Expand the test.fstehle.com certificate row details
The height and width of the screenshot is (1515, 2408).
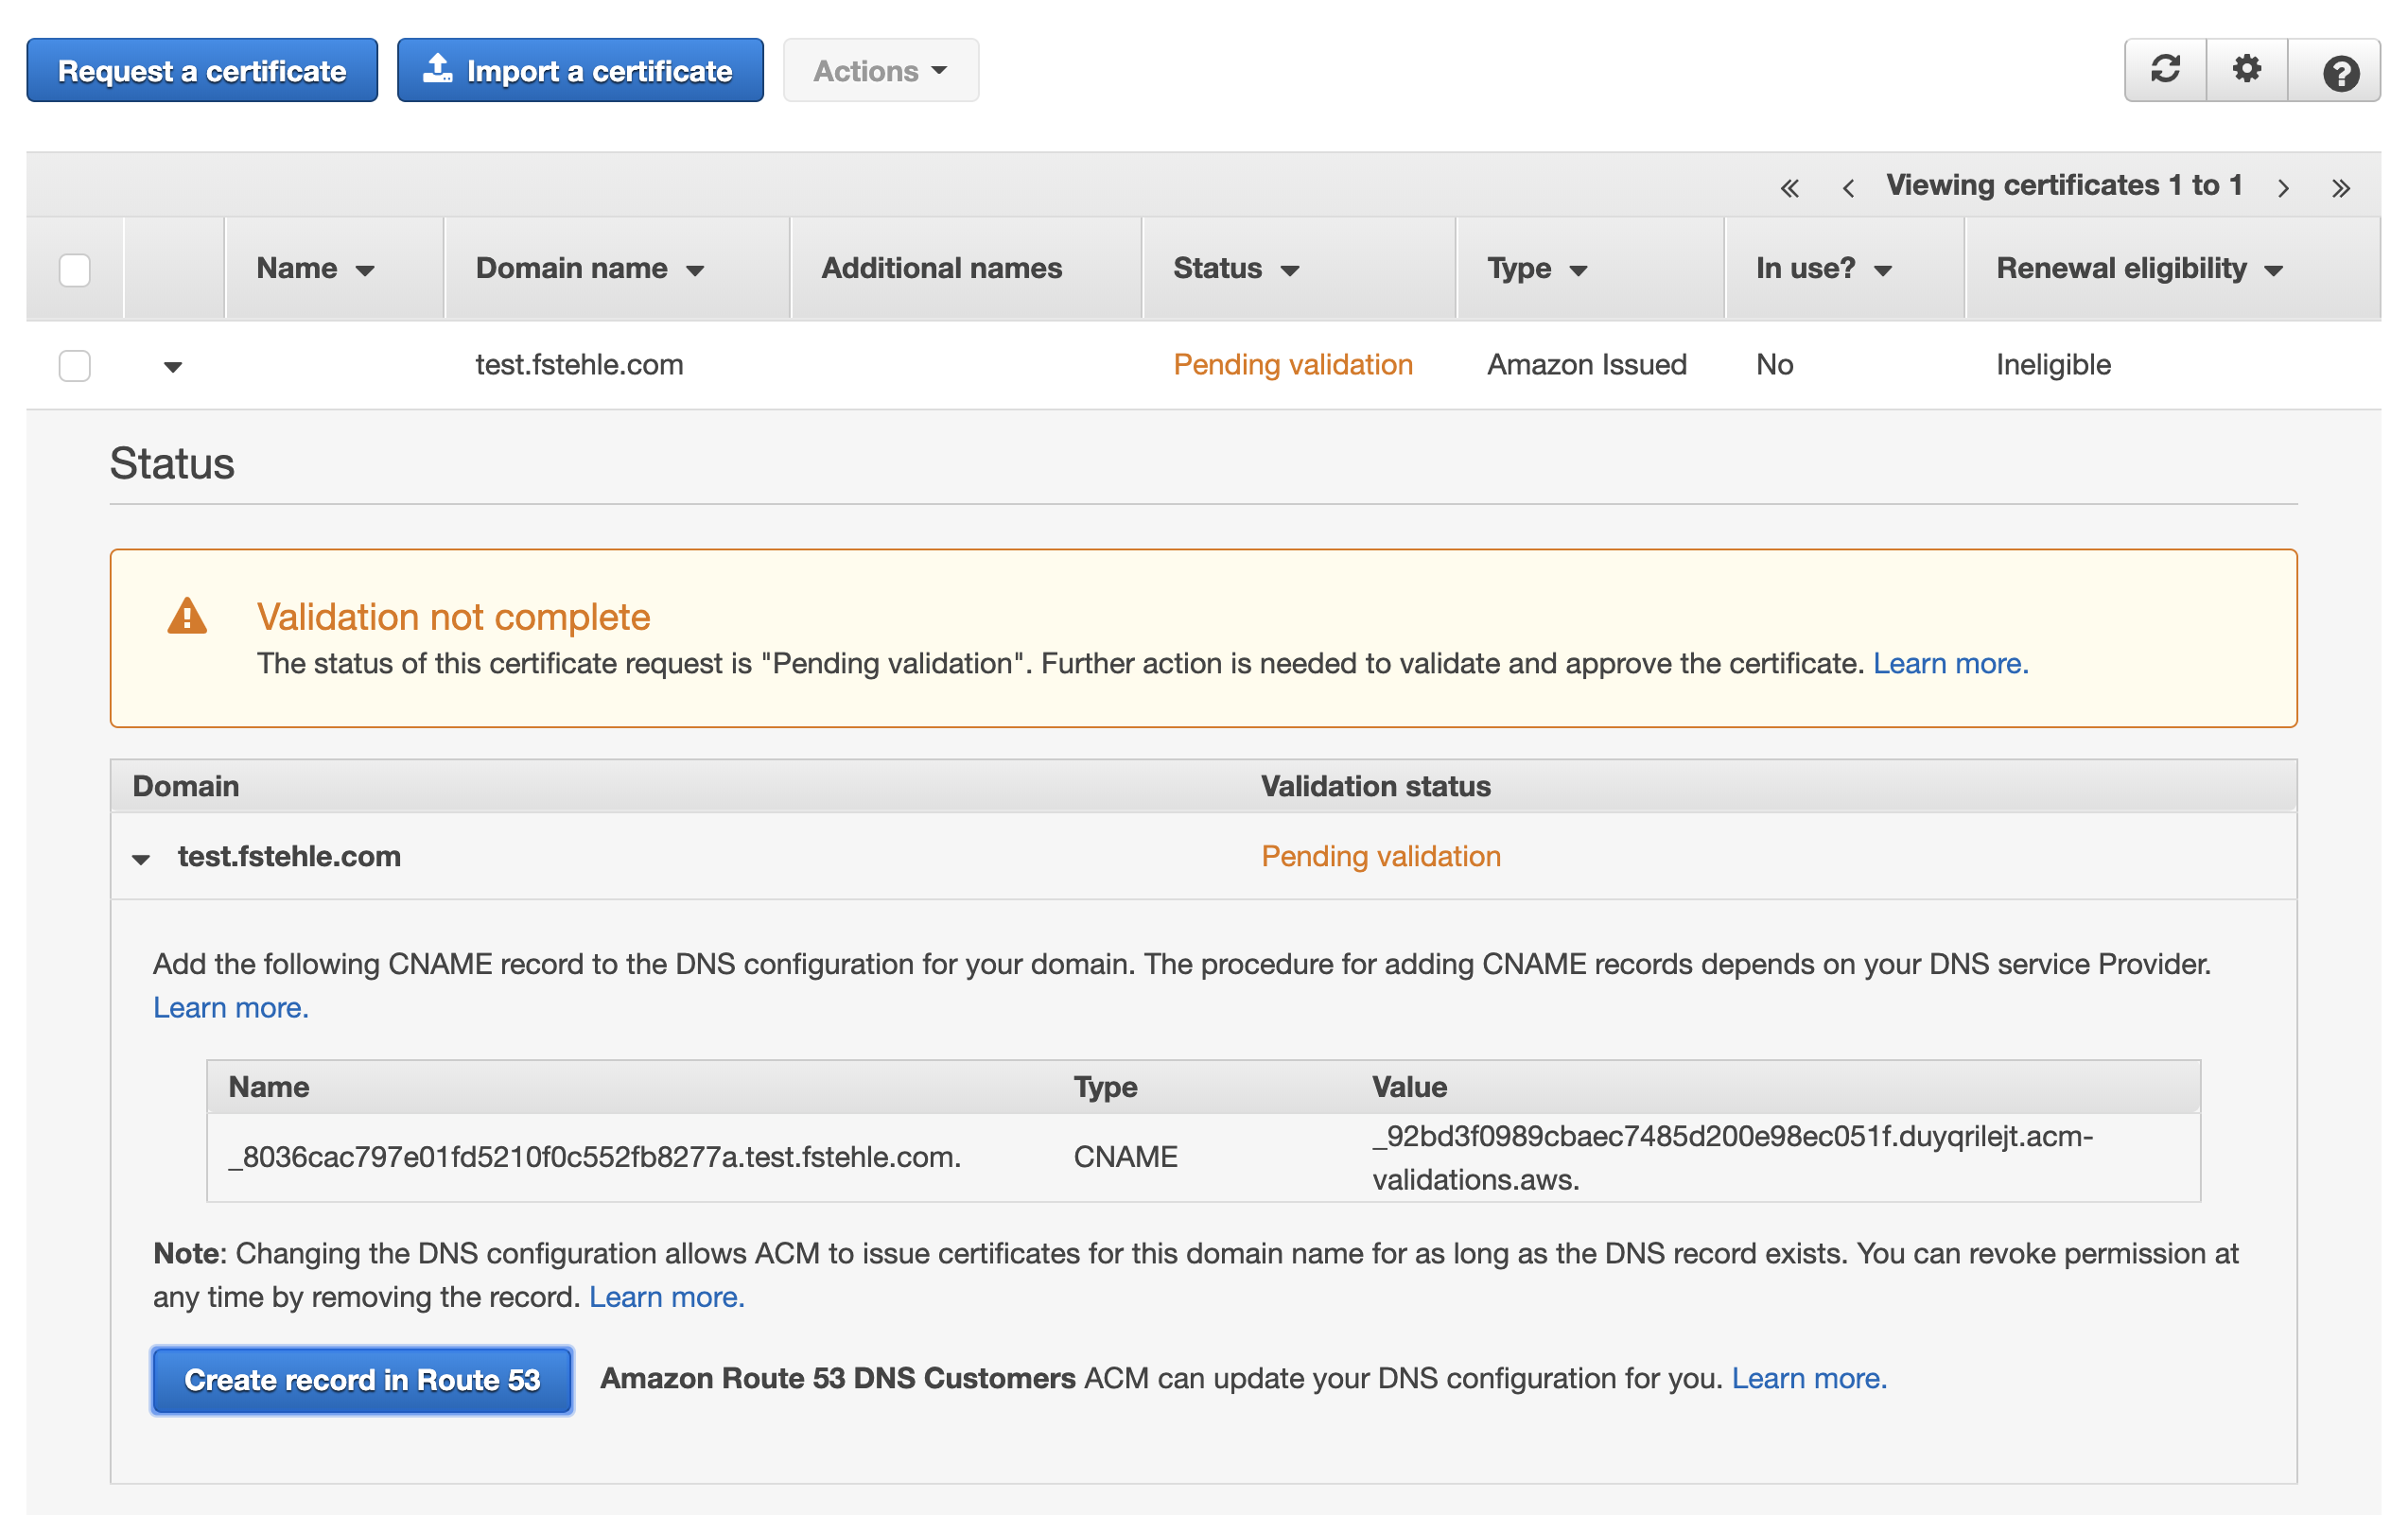[172, 366]
